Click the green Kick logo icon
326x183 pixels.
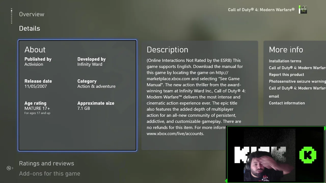308,155
